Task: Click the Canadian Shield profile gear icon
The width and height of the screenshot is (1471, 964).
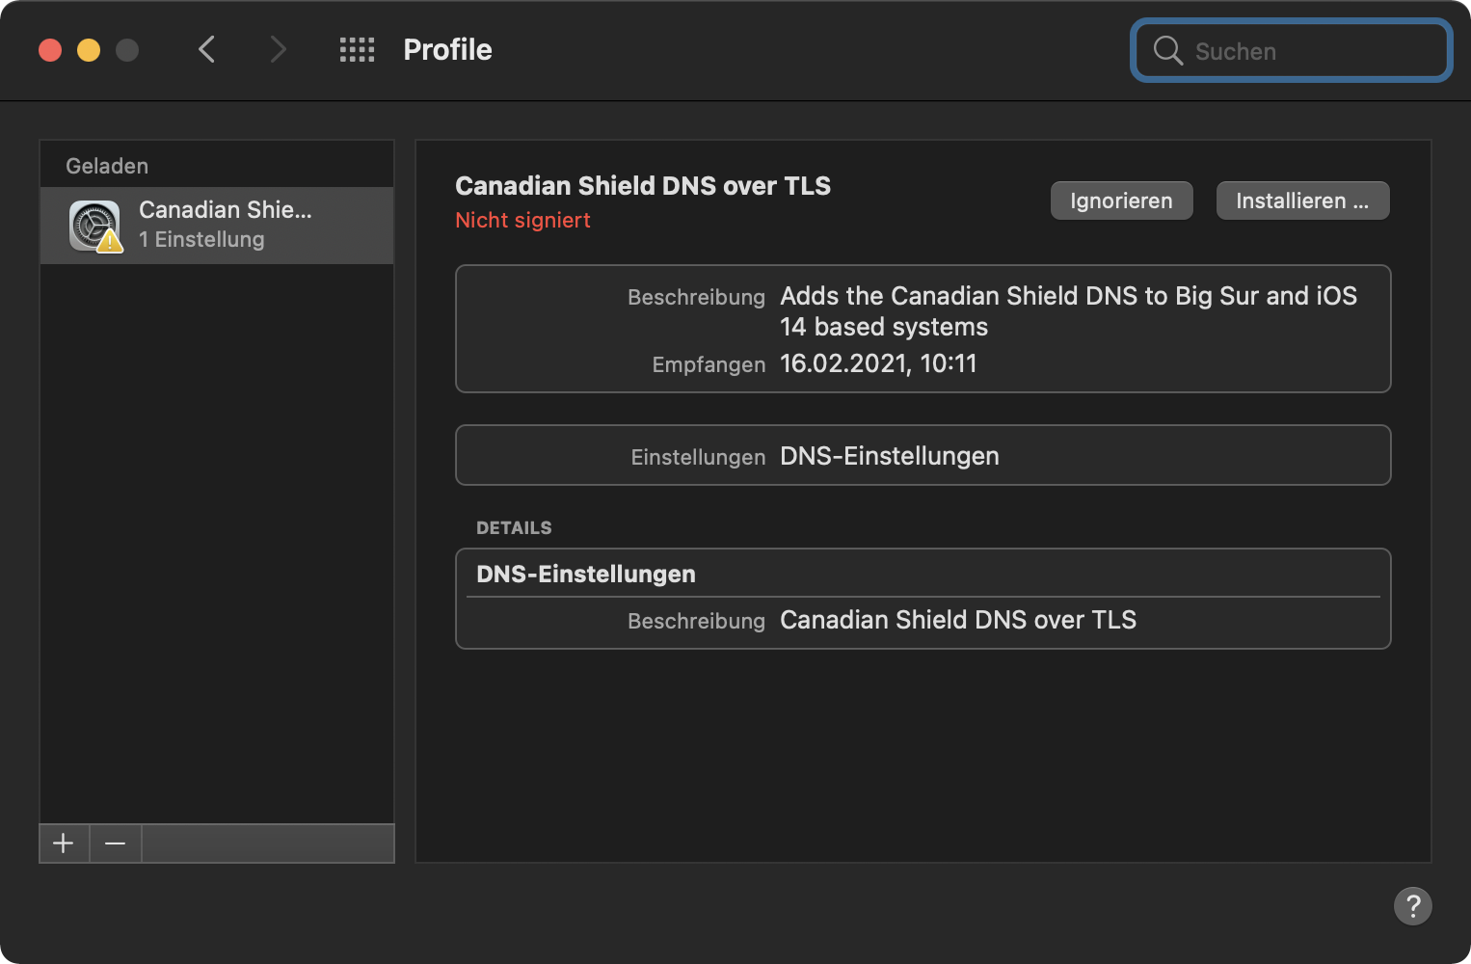Action: click(x=94, y=226)
